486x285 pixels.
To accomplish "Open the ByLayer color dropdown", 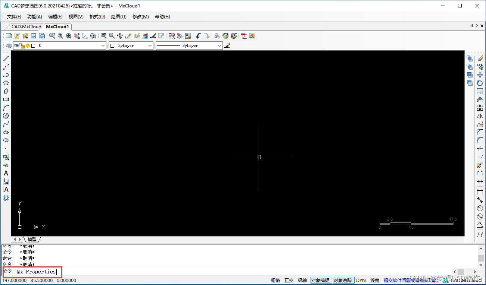I will [131, 45].
